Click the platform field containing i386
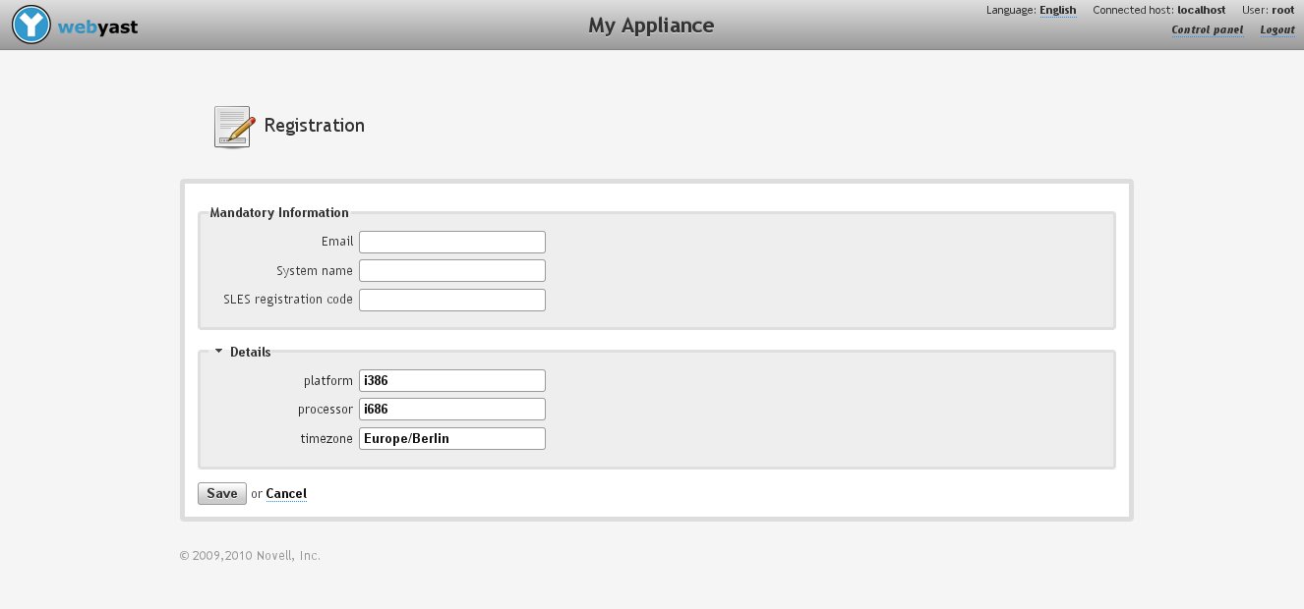The image size is (1304, 609). [x=451, y=381]
